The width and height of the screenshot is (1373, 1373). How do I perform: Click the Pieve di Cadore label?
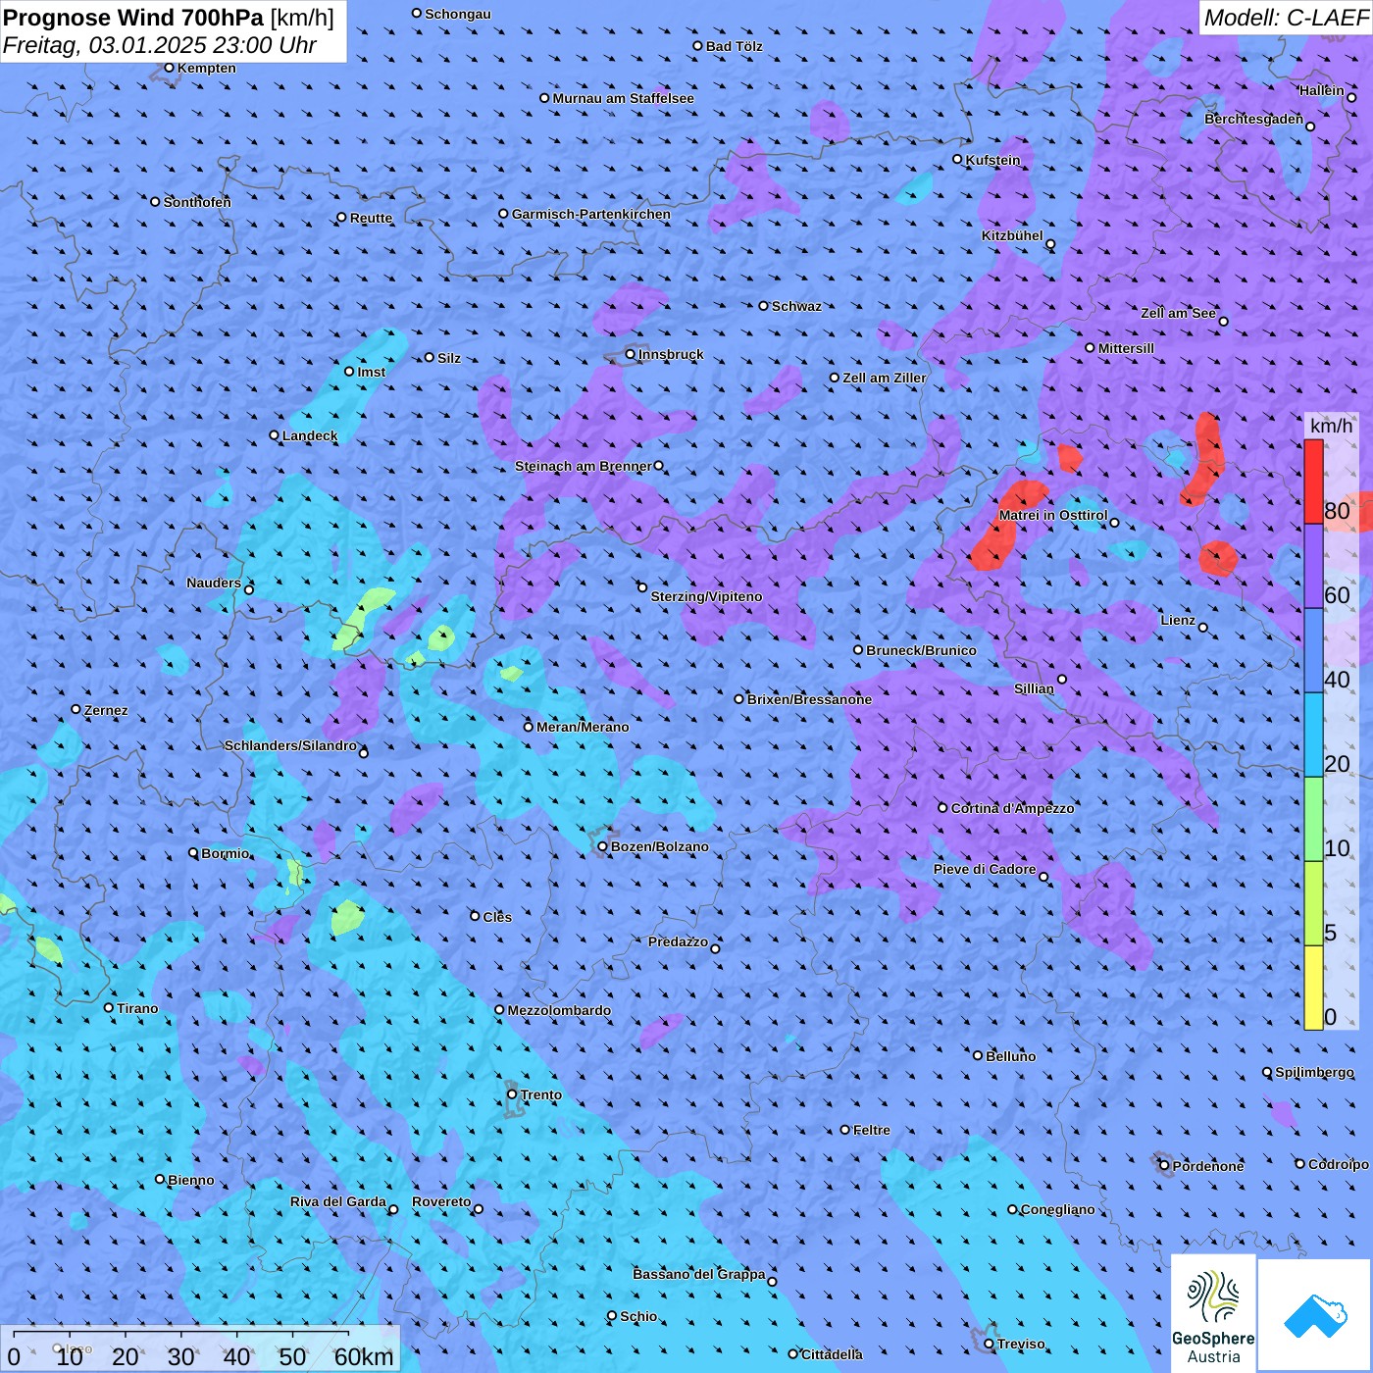tap(985, 869)
